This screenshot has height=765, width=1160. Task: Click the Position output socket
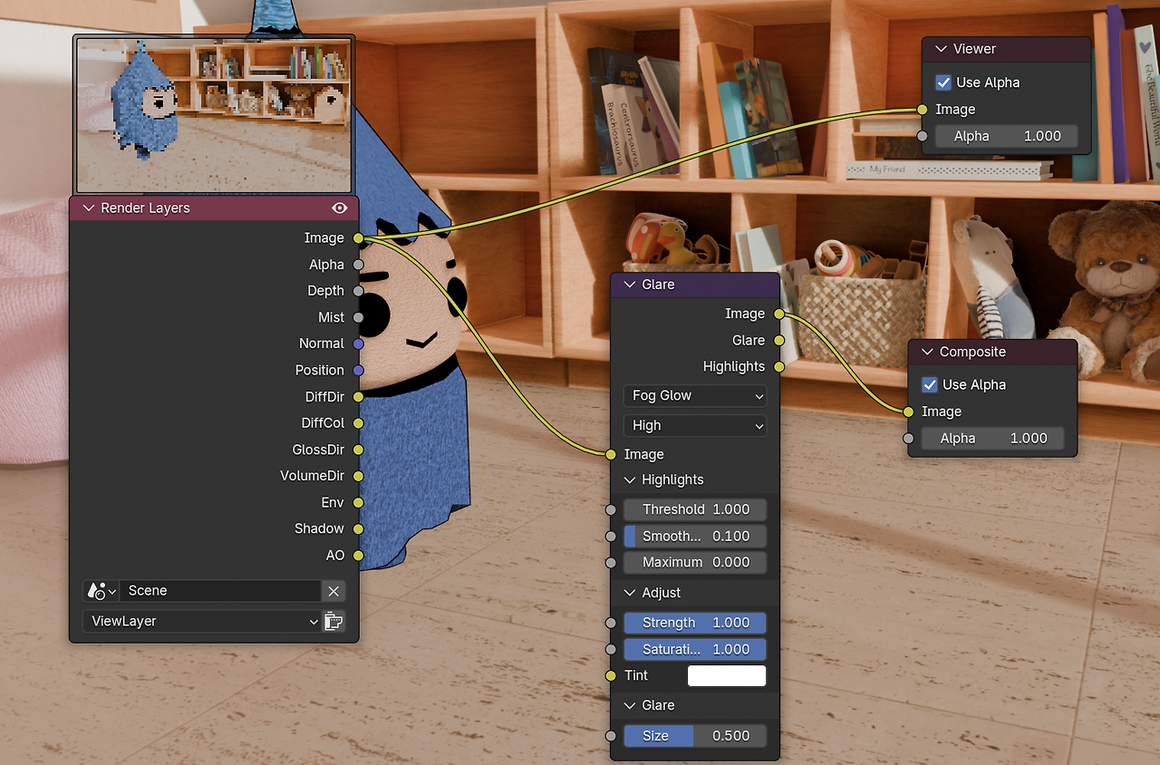coord(359,370)
